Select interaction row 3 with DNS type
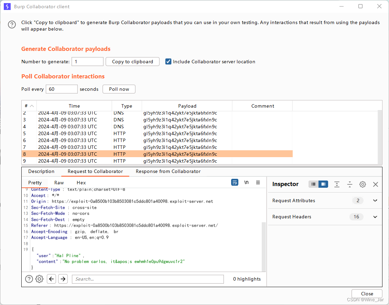Image resolution: width=389 pixels, height=305 pixels. (157, 120)
